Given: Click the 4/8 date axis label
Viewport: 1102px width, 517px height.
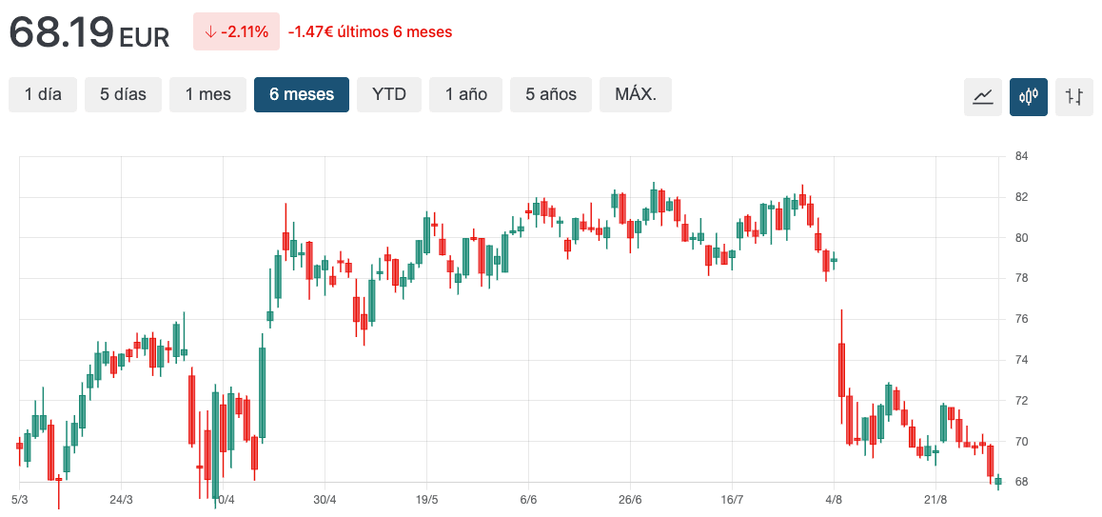Looking at the screenshot, I should point(834,500).
